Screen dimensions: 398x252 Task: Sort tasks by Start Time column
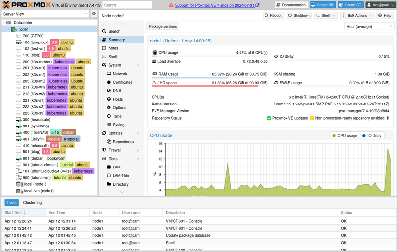point(23,213)
